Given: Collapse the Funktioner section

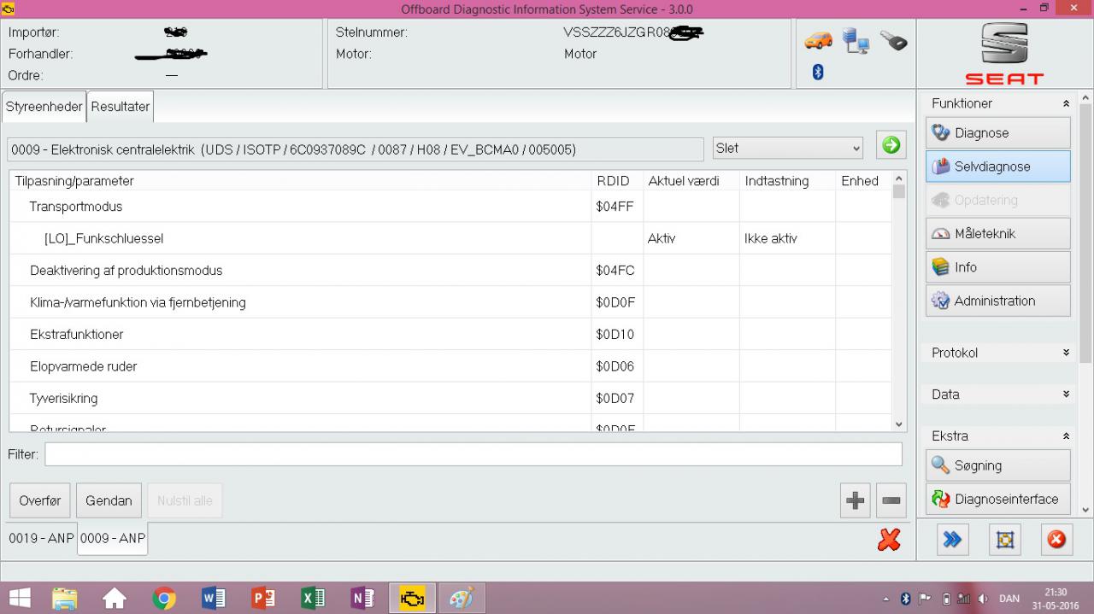Looking at the screenshot, I should tap(1066, 103).
